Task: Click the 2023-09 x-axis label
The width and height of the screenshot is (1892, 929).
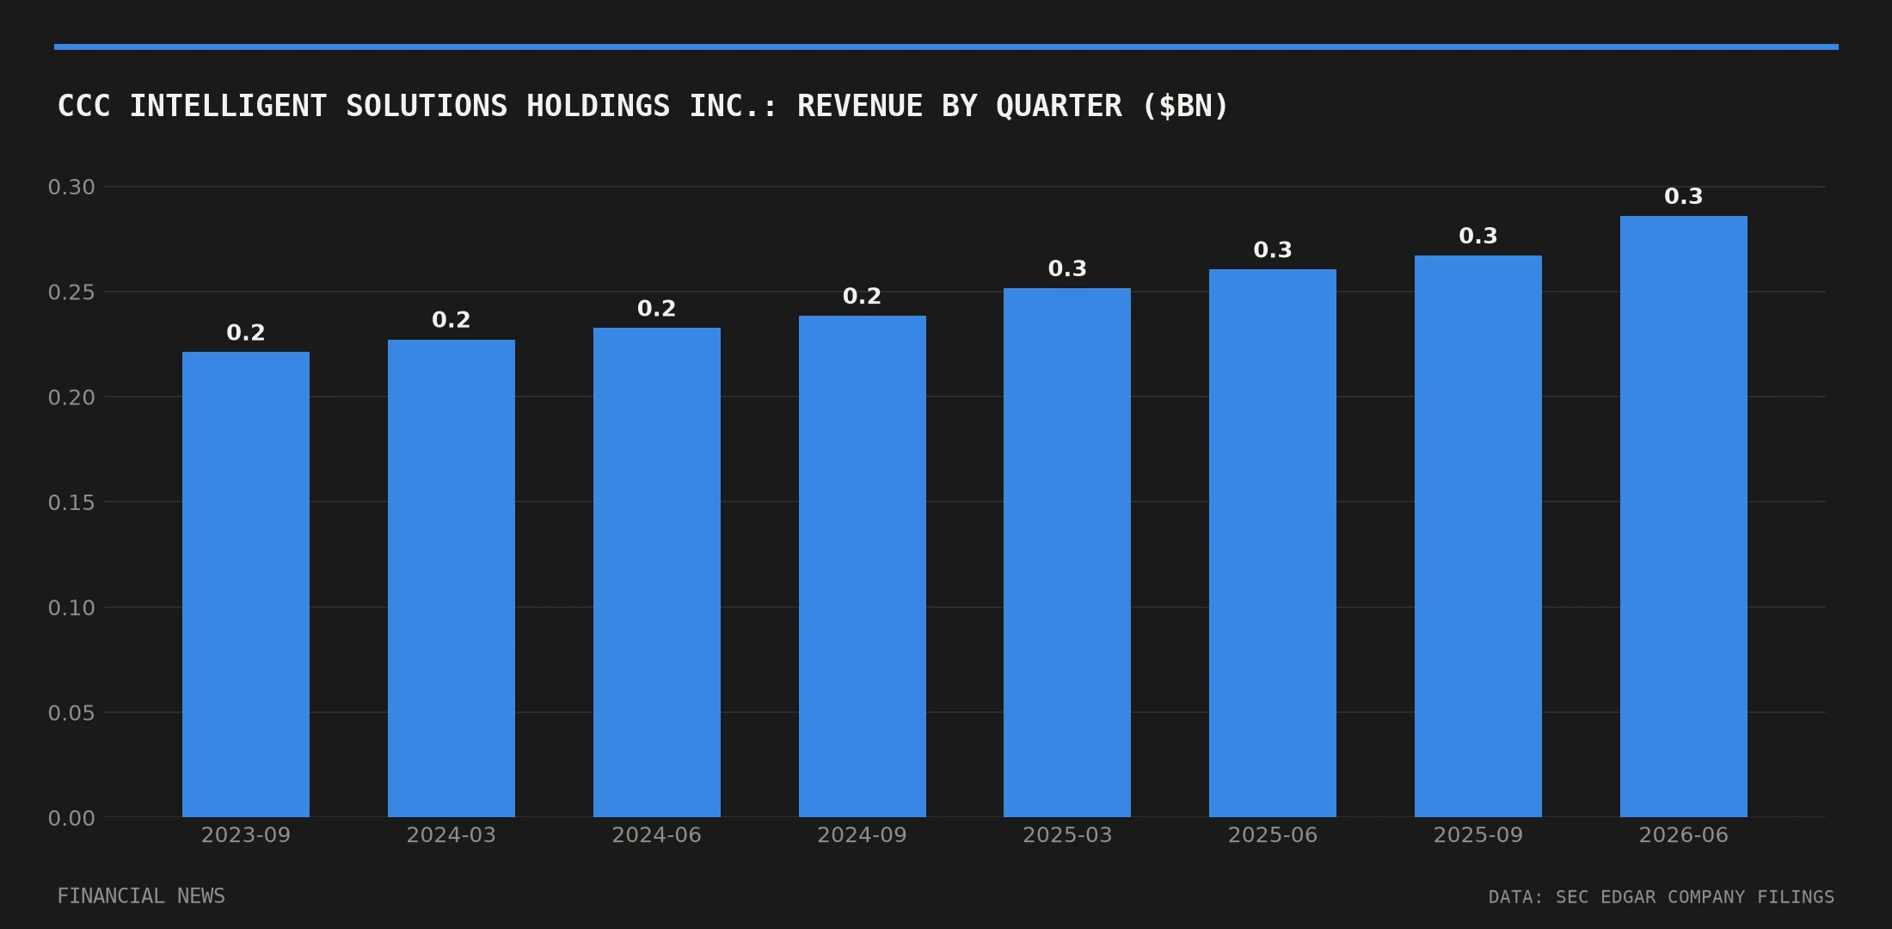Action: pos(246,835)
